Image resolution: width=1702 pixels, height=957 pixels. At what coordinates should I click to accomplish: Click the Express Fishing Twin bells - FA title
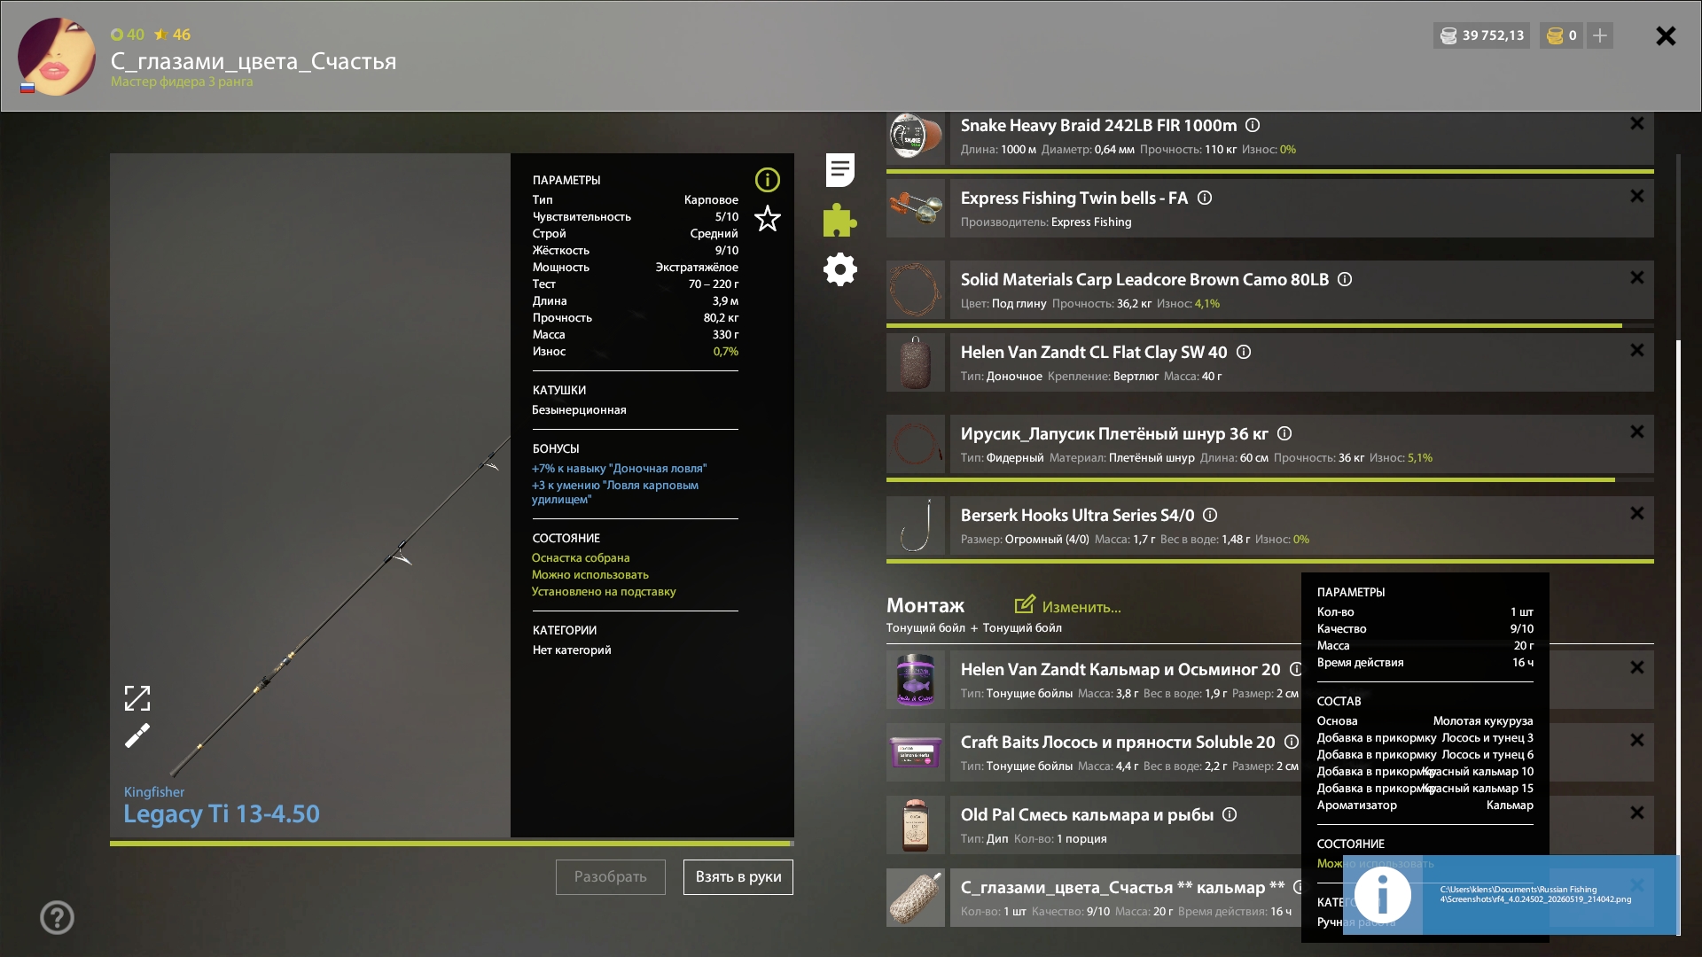tap(1074, 198)
